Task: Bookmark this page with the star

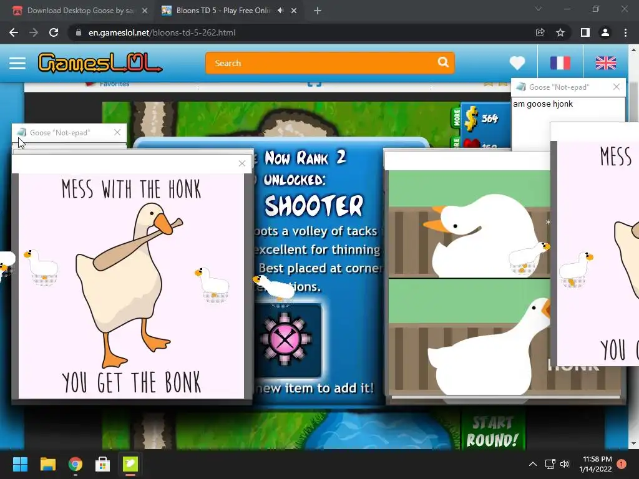Action: [560, 32]
